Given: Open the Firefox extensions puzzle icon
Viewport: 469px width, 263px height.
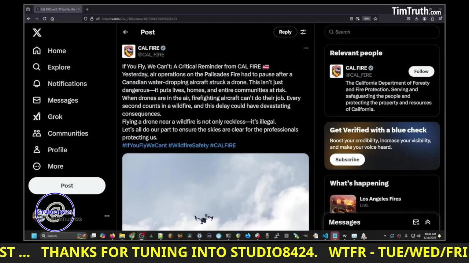Looking at the screenshot, I should tap(432, 19).
